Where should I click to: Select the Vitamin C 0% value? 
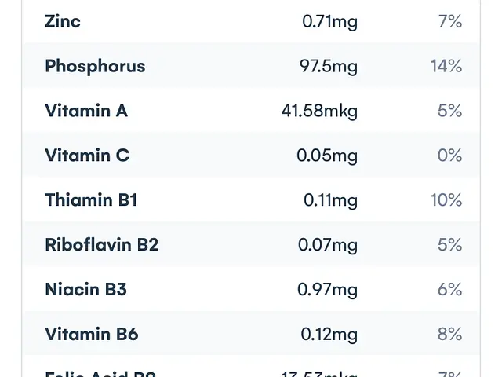pos(449,156)
